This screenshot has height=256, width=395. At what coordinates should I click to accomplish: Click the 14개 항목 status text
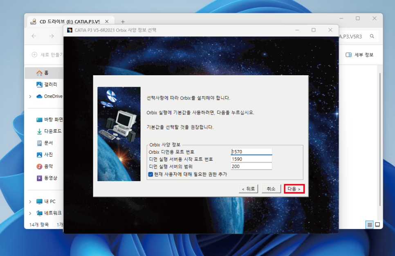click(x=39, y=225)
